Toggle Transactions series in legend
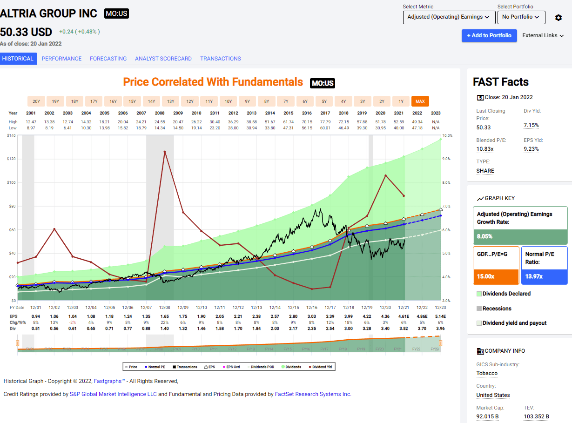Viewport: 572px width, 423px height. pos(185,367)
